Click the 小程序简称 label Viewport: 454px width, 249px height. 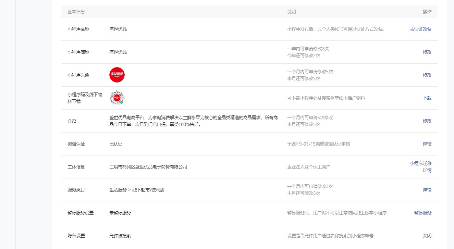(x=78, y=52)
